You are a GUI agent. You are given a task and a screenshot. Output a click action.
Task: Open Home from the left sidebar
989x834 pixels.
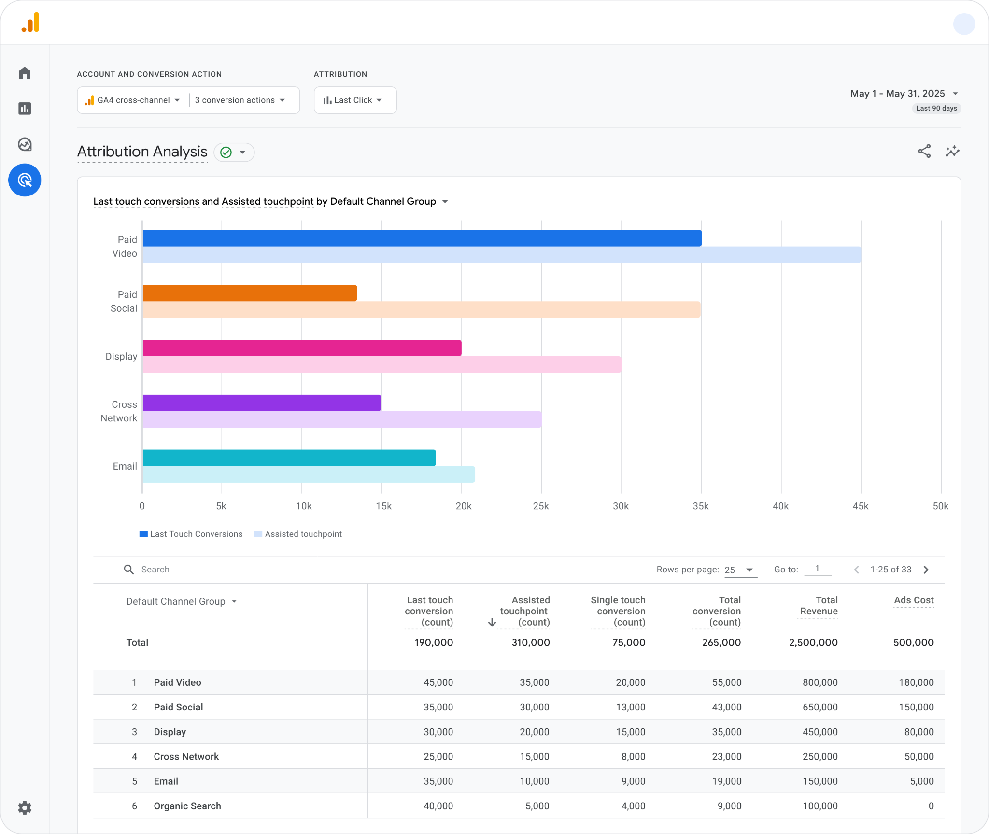pos(25,72)
